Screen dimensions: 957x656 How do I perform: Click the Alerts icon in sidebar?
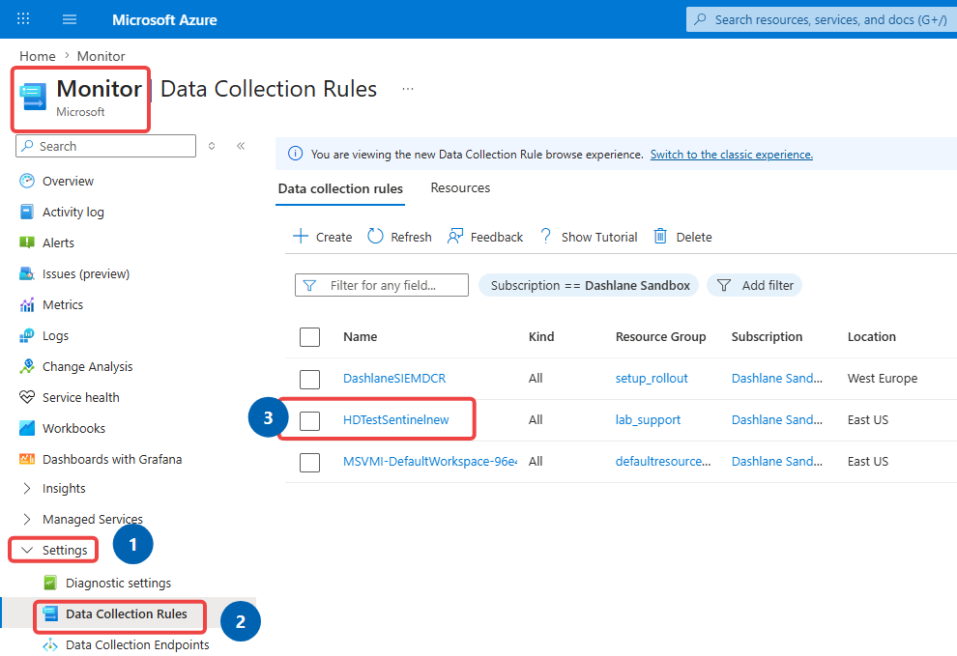(x=27, y=242)
